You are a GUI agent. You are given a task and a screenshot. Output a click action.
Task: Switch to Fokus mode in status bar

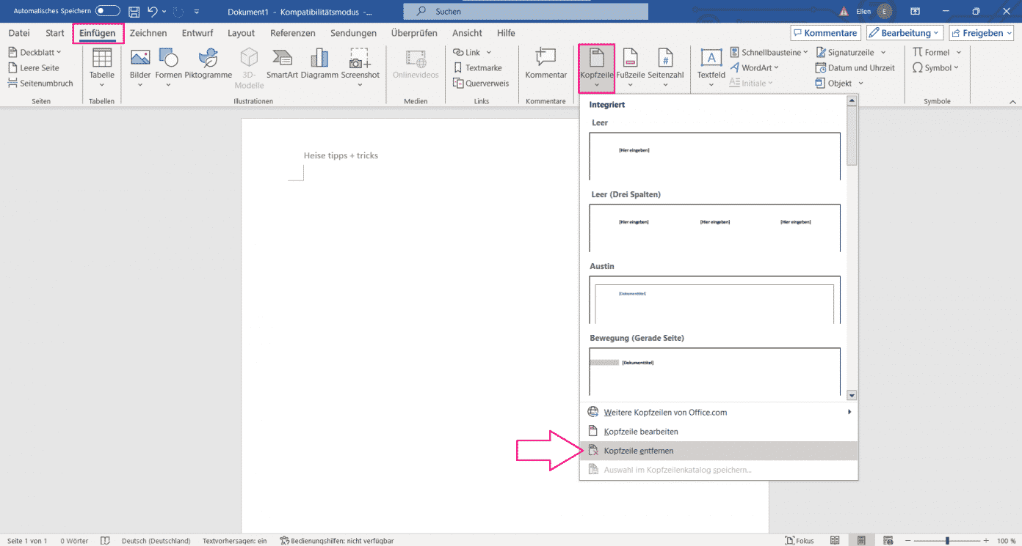click(x=799, y=541)
